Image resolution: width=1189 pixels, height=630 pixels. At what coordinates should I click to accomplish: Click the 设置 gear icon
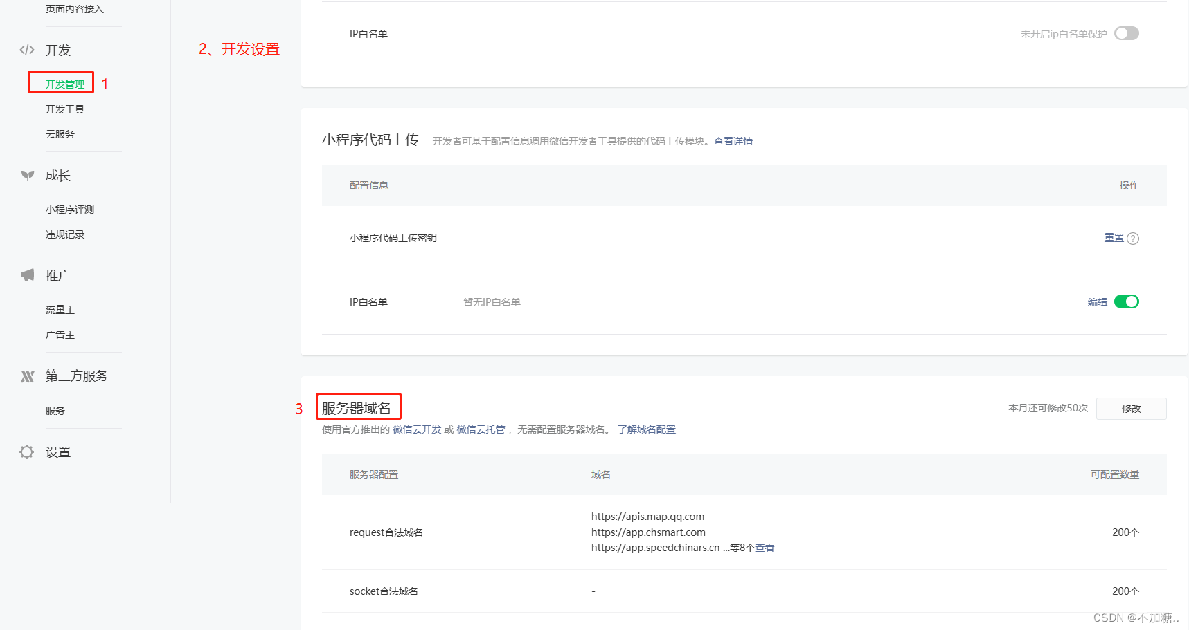click(27, 452)
